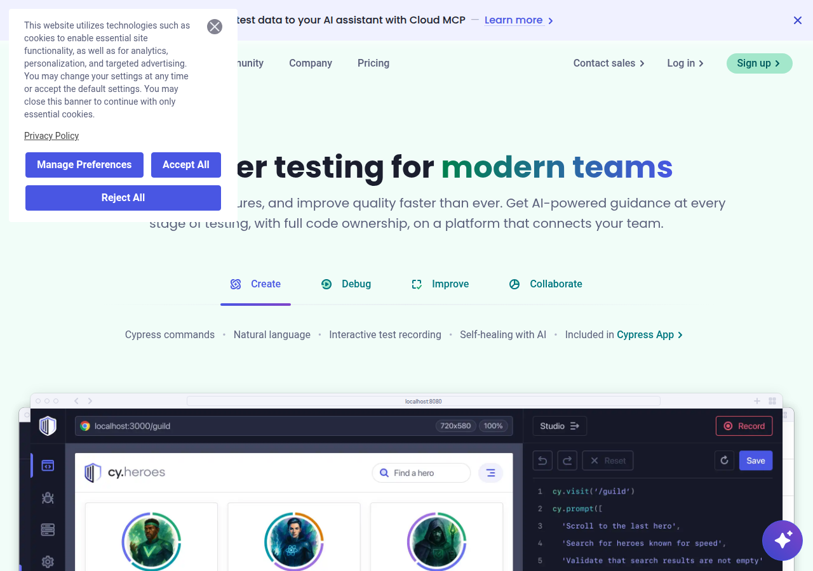Click Manage Preferences button
The width and height of the screenshot is (813, 571).
[84, 165]
